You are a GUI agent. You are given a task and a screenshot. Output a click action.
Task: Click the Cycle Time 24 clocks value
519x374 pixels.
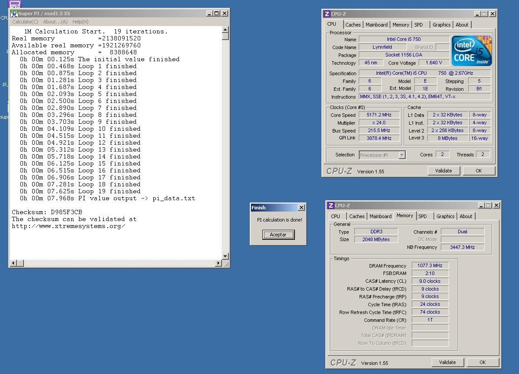click(430, 304)
